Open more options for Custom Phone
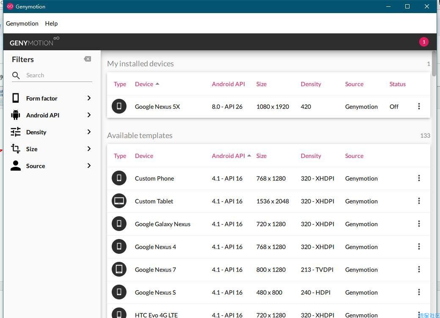 pyautogui.click(x=419, y=178)
